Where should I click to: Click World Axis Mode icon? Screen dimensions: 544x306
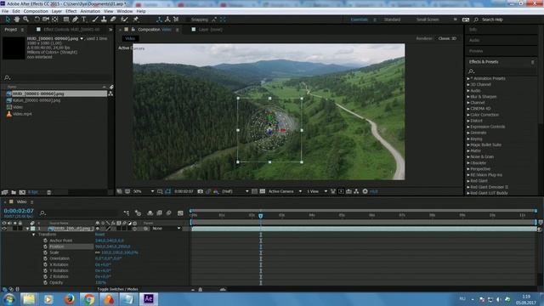(167, 20)
